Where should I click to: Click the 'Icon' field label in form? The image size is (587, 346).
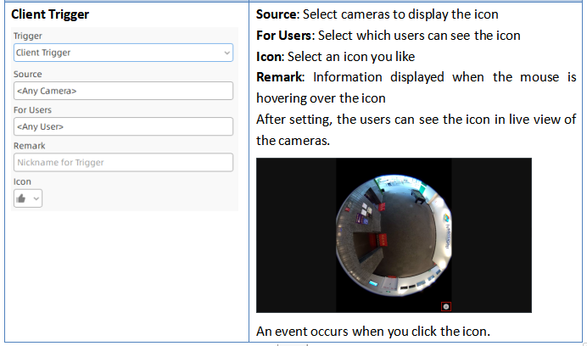pyautogui.click(x=22, y=181)
